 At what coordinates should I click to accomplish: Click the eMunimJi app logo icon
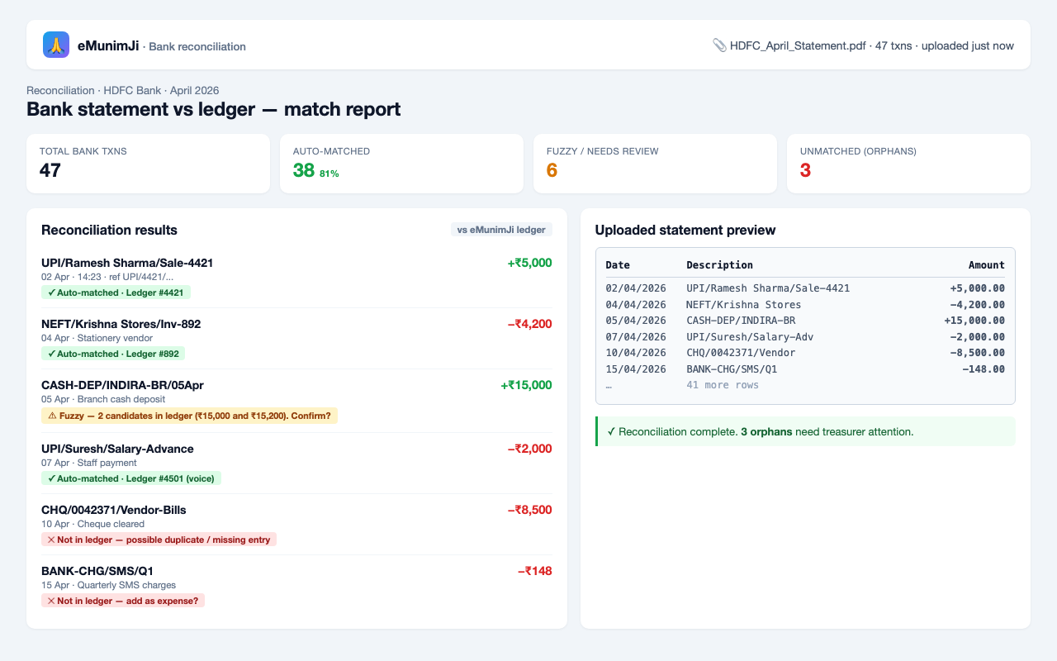pyautogui.click(x=56, y=45)
